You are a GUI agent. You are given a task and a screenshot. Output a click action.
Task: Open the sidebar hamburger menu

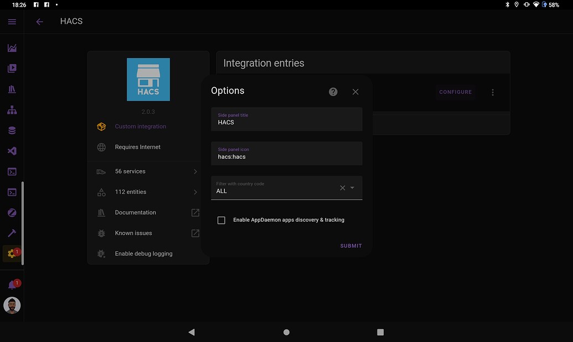[12, 22]
